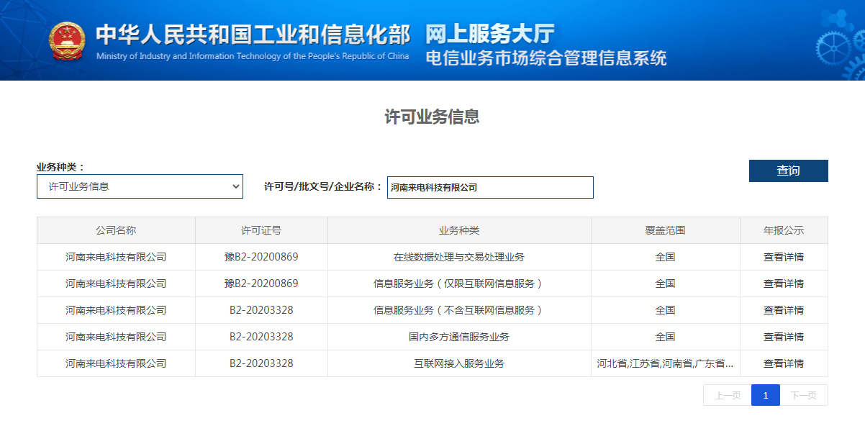Image resolution: width=865 pixels, height=426 pixels.
Task: Open 查看详情 for 在线数据处理与交易处理业务 row
Action: click(784, 257)
